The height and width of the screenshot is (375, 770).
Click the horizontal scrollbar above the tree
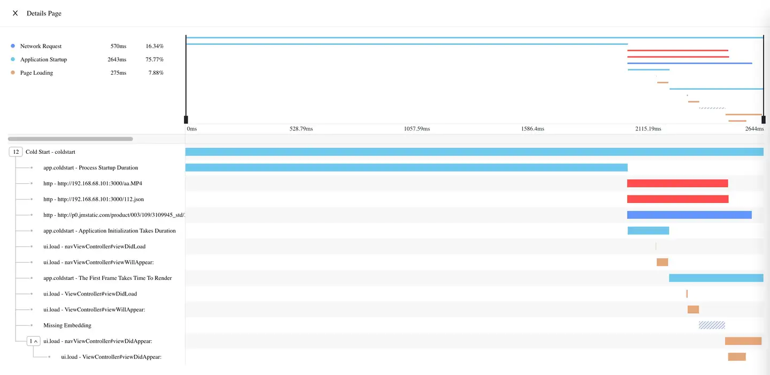pyautogui.click(x=70, y=139)
